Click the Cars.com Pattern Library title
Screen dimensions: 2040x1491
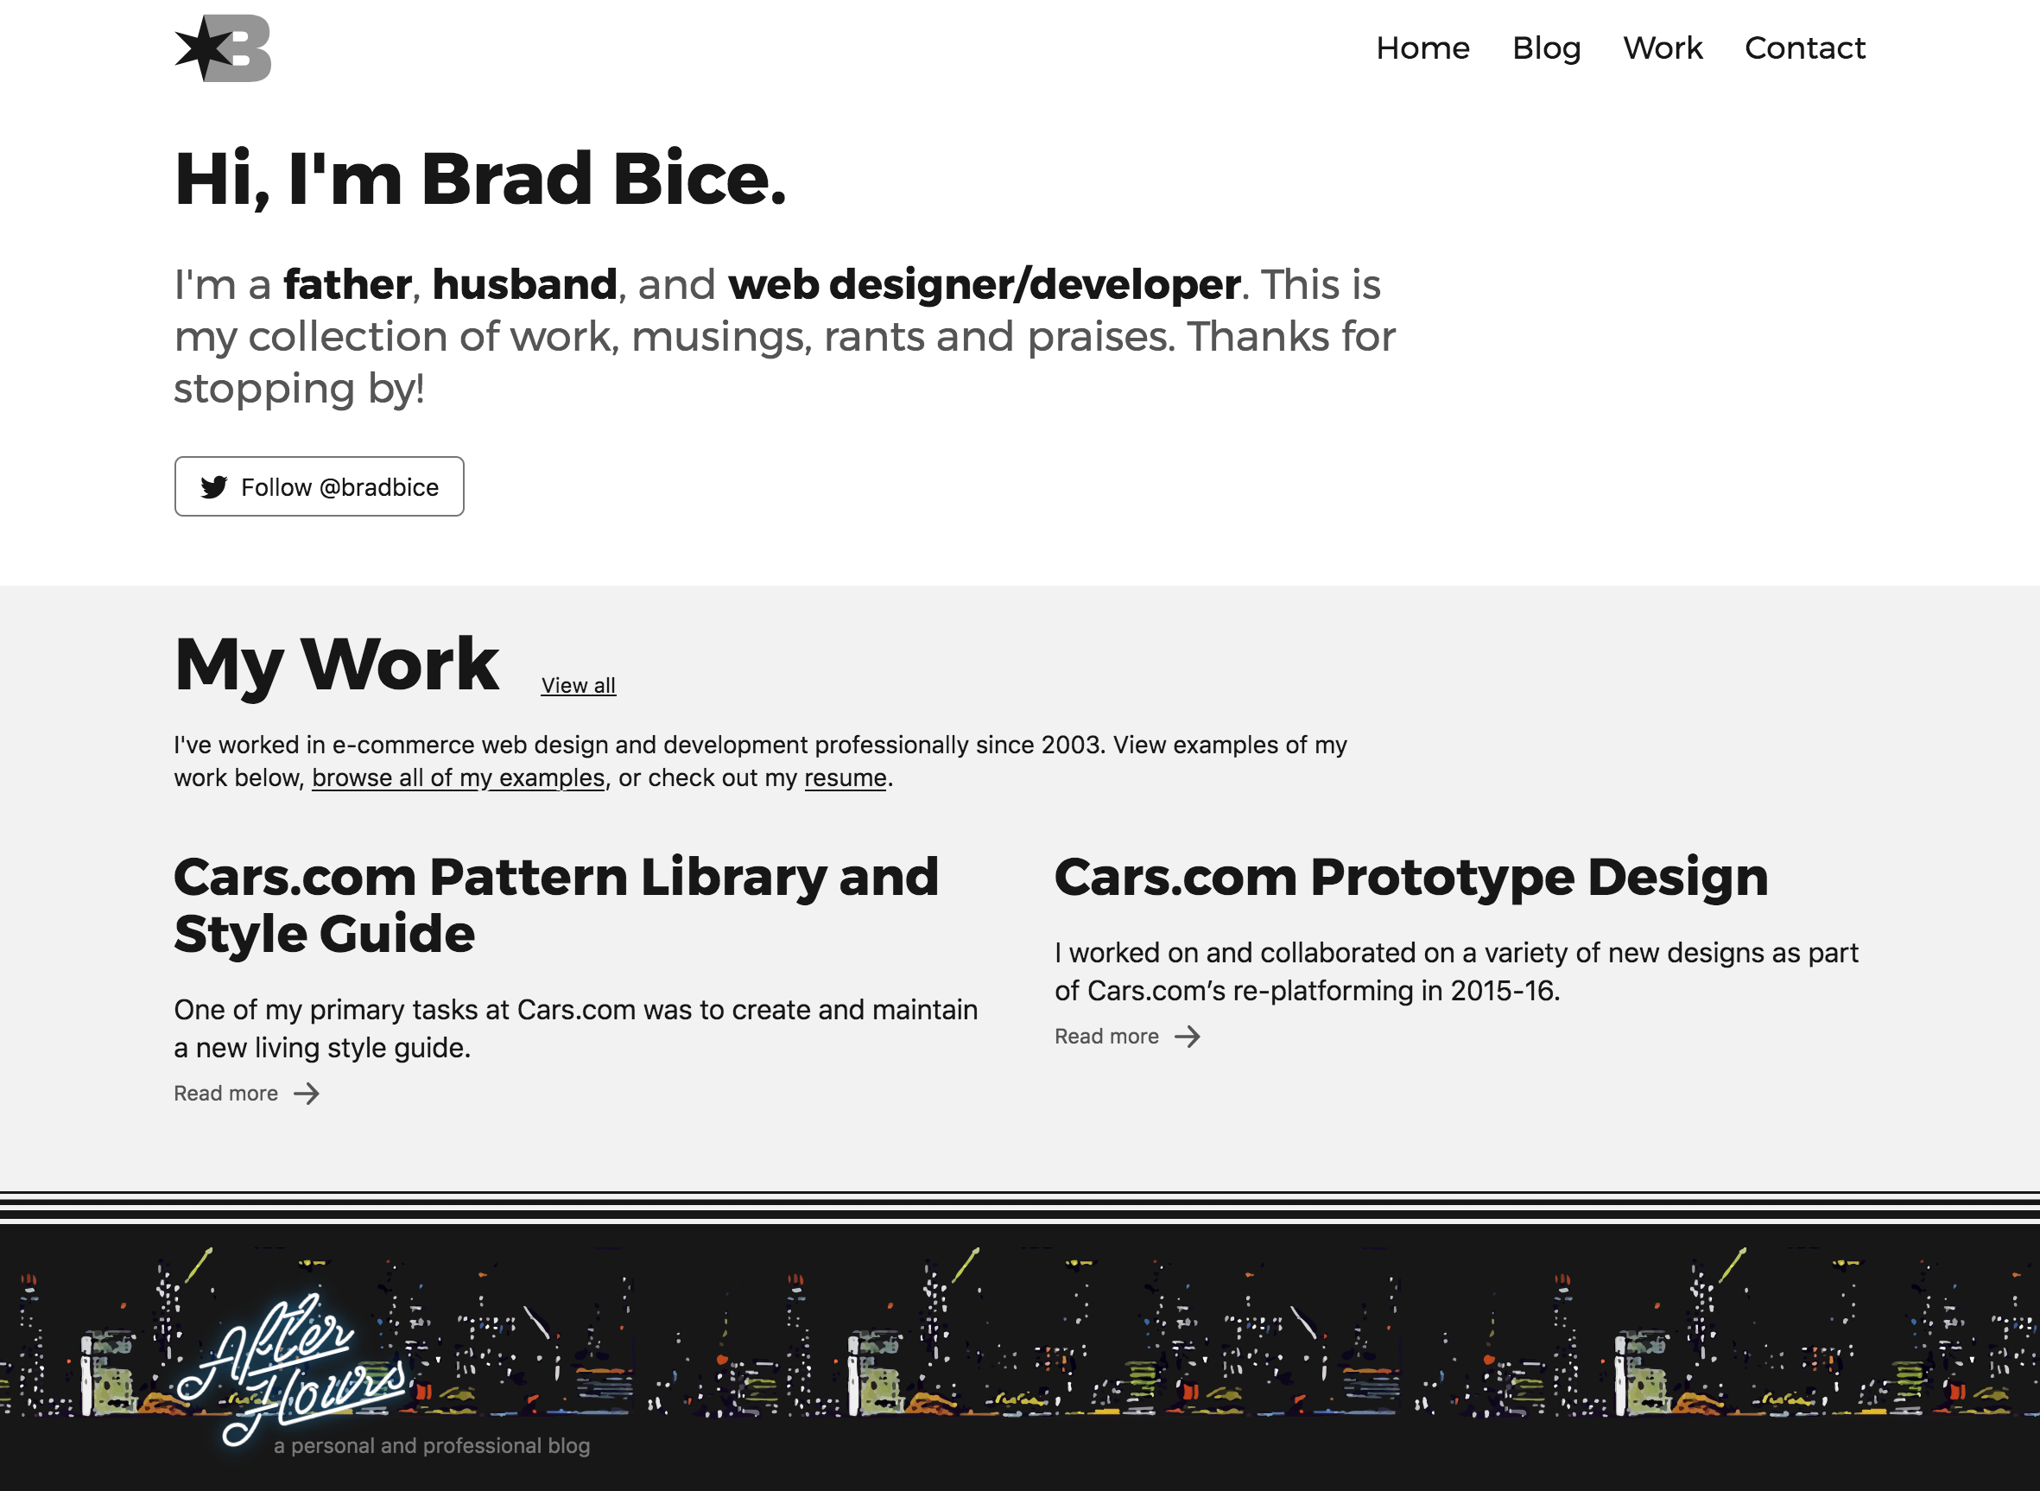tap(558, 904)
